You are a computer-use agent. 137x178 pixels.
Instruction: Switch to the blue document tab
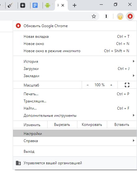tap(35, 5)
